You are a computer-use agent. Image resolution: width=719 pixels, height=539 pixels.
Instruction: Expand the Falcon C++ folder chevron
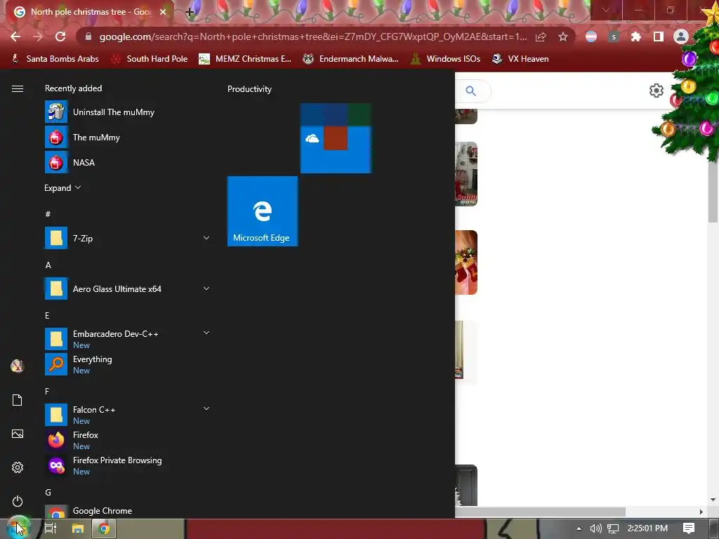pyautogui.click(x=206, y=408)
